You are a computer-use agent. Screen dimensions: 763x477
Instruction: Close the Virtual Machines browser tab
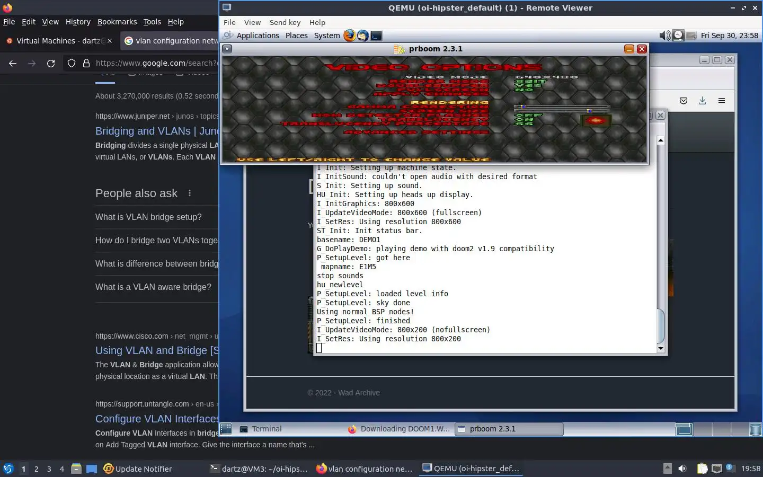(110, 41)
